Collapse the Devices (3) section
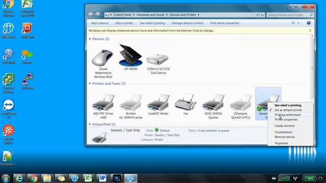This screenshot has width=326, height=183. (x=90, y=39)
